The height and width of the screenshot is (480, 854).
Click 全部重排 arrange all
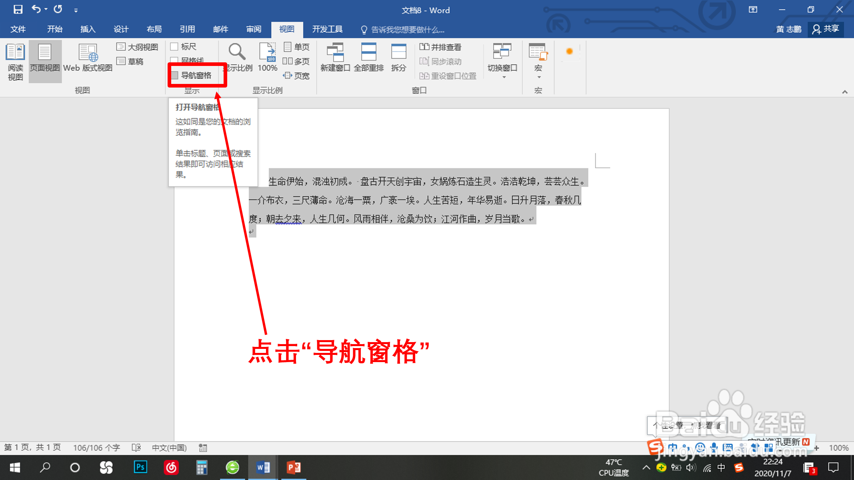coord(369,58)
